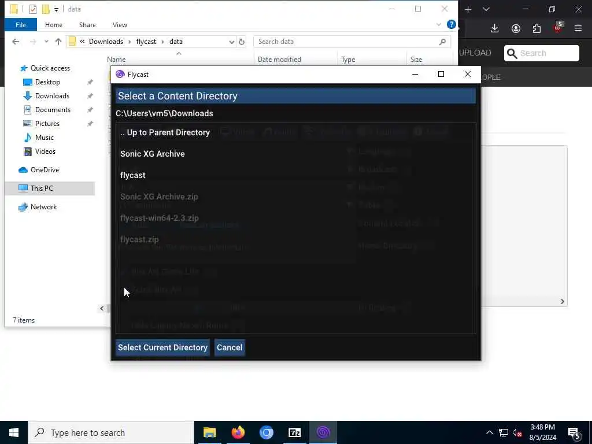This screenshot has width=592, height=444.
Task: Open the View ribbon tab in File Explorer
Action: click(120, 25)
